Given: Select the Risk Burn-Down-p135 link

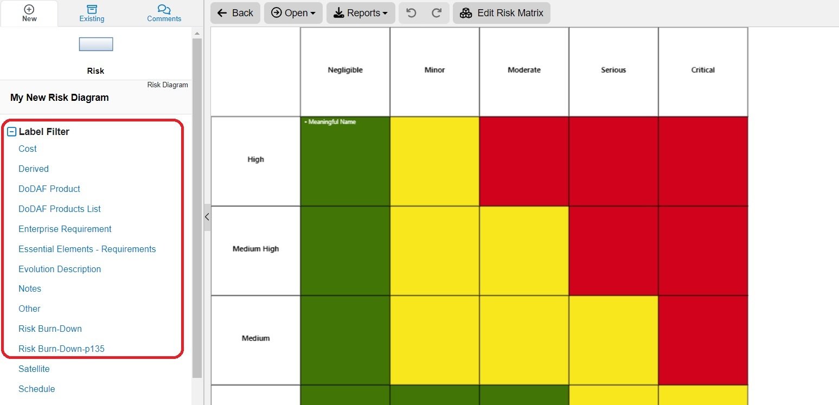Looking at the screenshot, I should click(x=61, y=349).
